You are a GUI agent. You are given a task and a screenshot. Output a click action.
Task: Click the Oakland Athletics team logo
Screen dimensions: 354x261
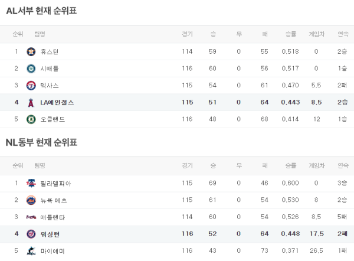(31, 119)
